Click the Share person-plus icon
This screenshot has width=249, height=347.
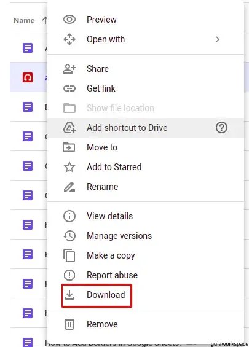coord(69,69)
